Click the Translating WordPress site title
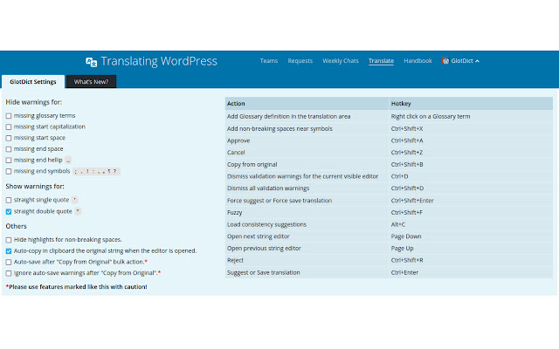Screen dimensions: 559x349 (x=159, y=61)
